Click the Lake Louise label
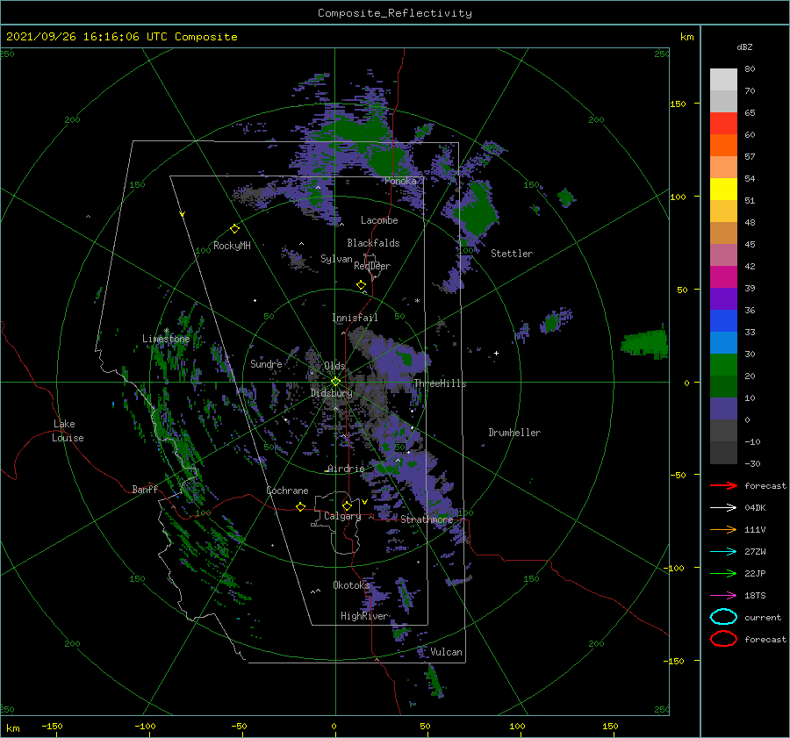The width and height of the screenshot is (790, 738). 68,431
